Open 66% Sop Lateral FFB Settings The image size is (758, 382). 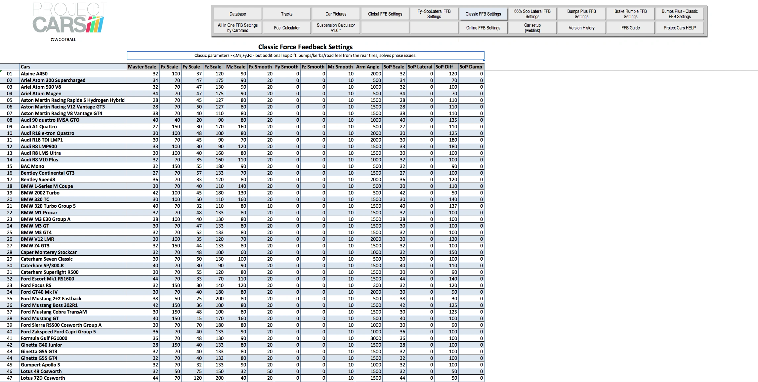pyautogui.click(x=532, y=14)
